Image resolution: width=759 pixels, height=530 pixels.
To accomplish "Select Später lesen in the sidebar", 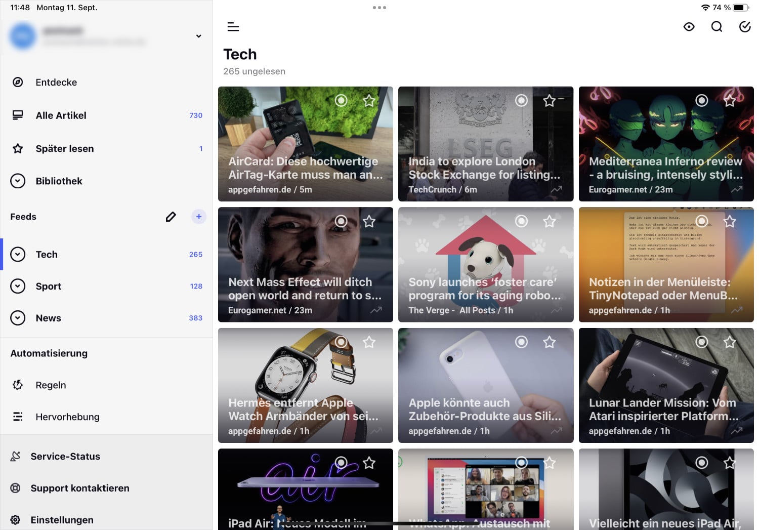I will [64, 148].
